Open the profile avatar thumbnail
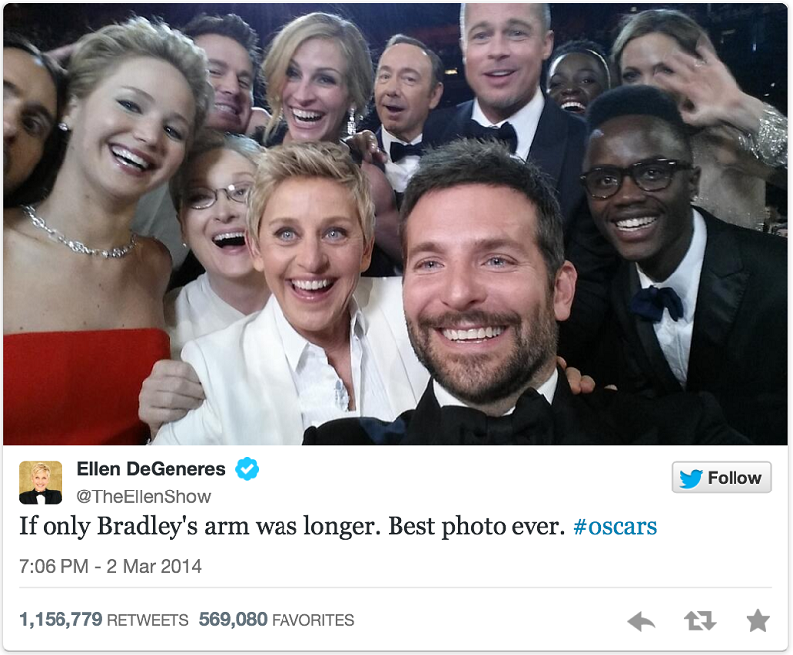Viewport: 793px width, 655px height. point(41,483)
